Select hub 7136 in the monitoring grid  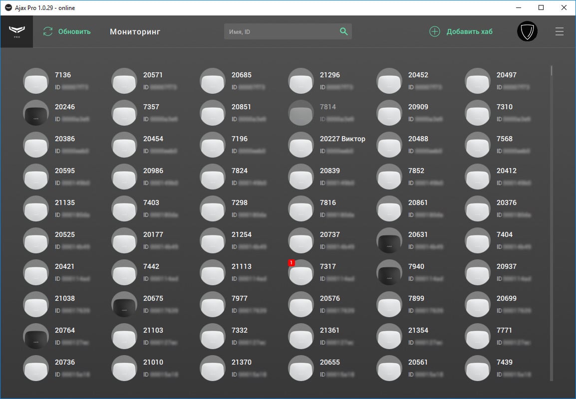point(35,81)
